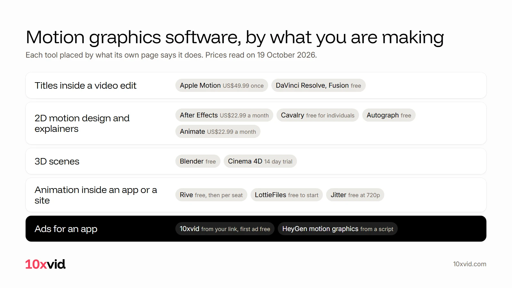Select the Apple Motion chip
Viewport: 512px width, 288px height.
(x=222, y=85)
